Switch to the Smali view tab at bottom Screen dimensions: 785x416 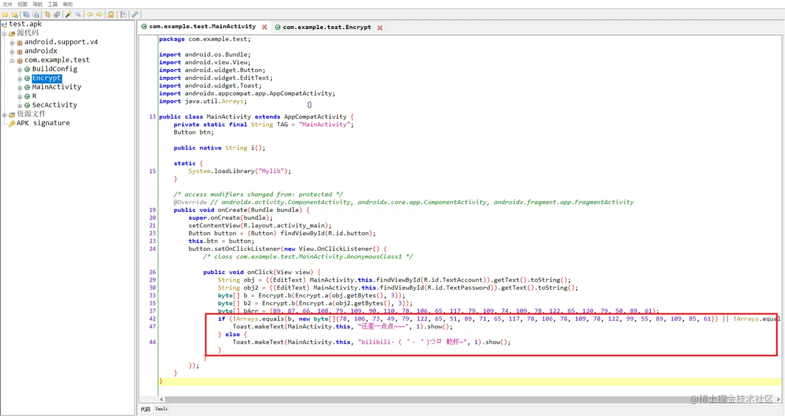click(x=161, y=409)
